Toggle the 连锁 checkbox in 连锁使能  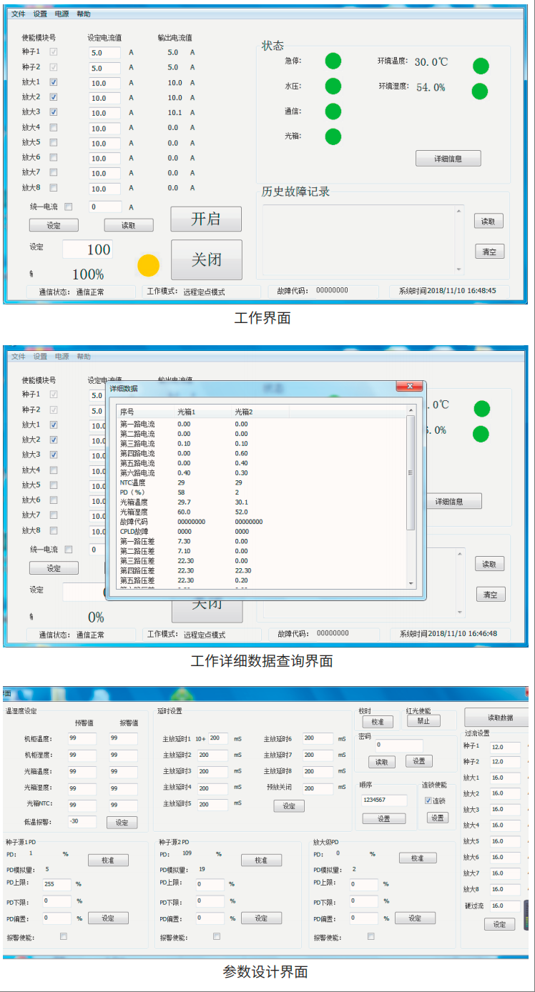click(x=428, y=800)
